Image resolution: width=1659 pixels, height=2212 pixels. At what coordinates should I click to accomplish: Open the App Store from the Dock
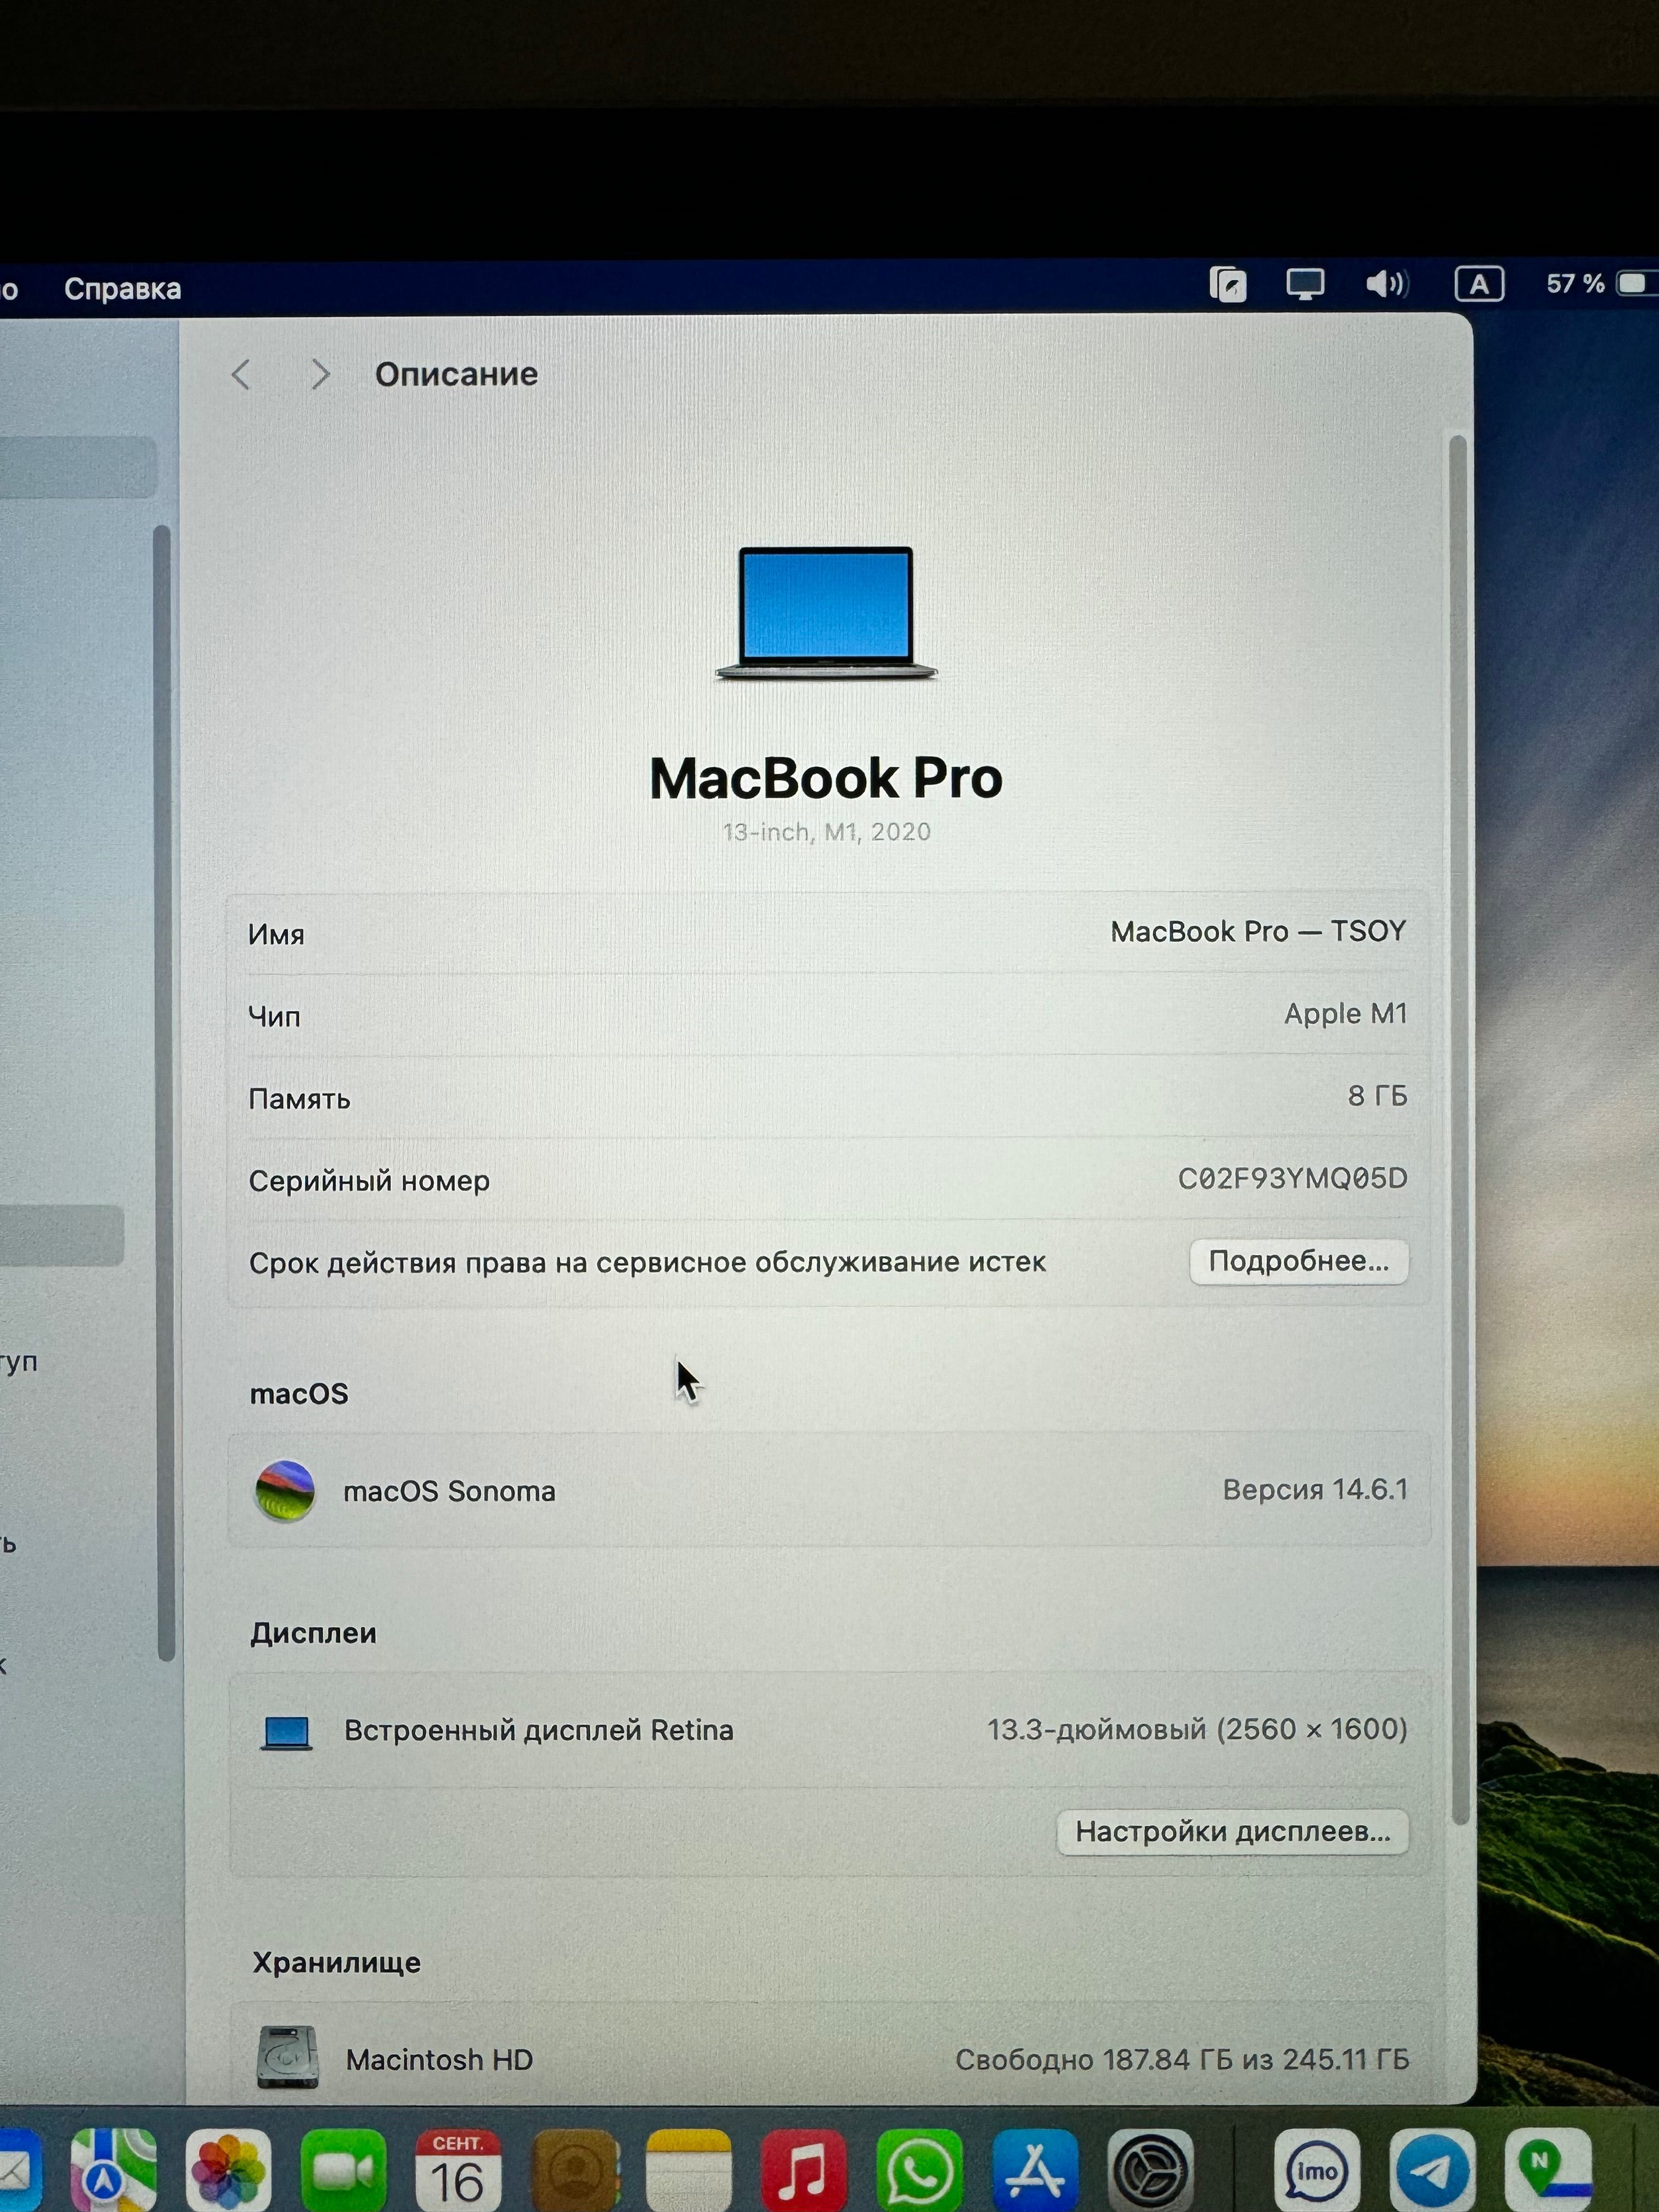(1035, 2170)
